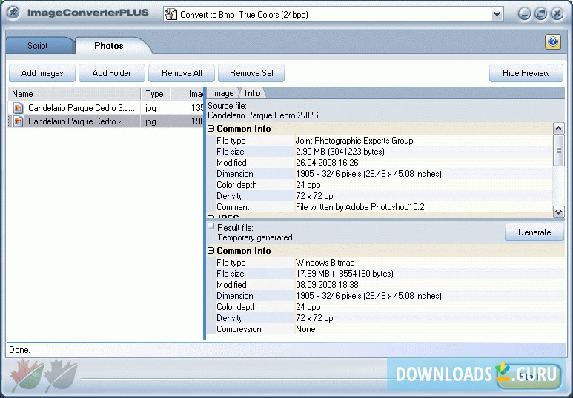Screen dimensions: 573x398
Task: Open the conversion profile dropdown arrow
Action: (x=497, y=14)
